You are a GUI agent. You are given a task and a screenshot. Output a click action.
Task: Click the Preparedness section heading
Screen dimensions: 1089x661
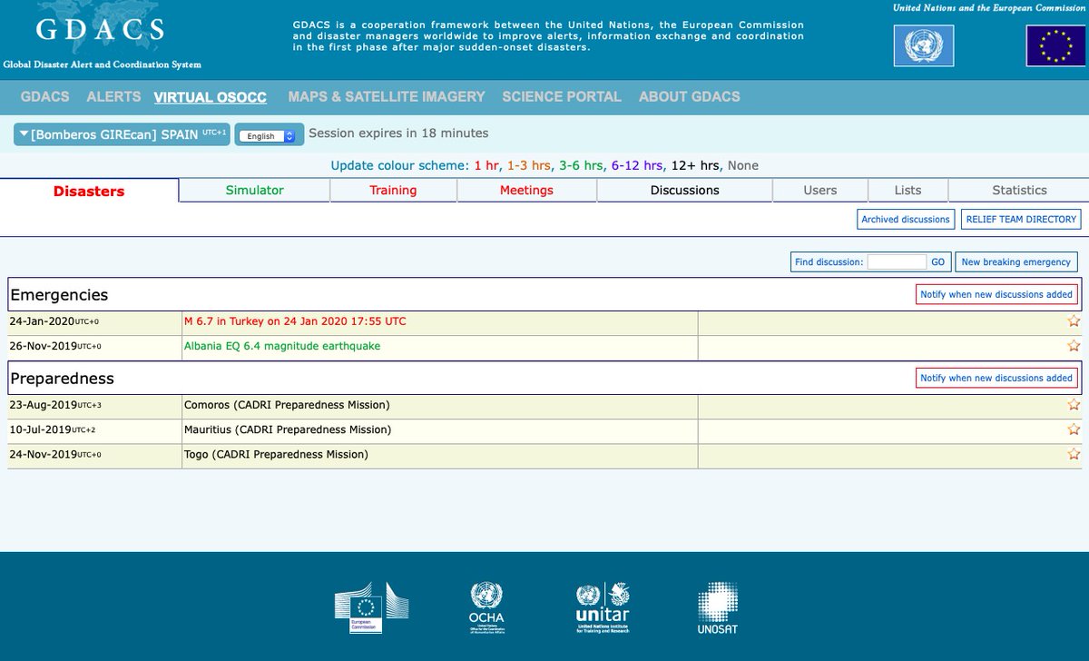click(x=62, y=379)
